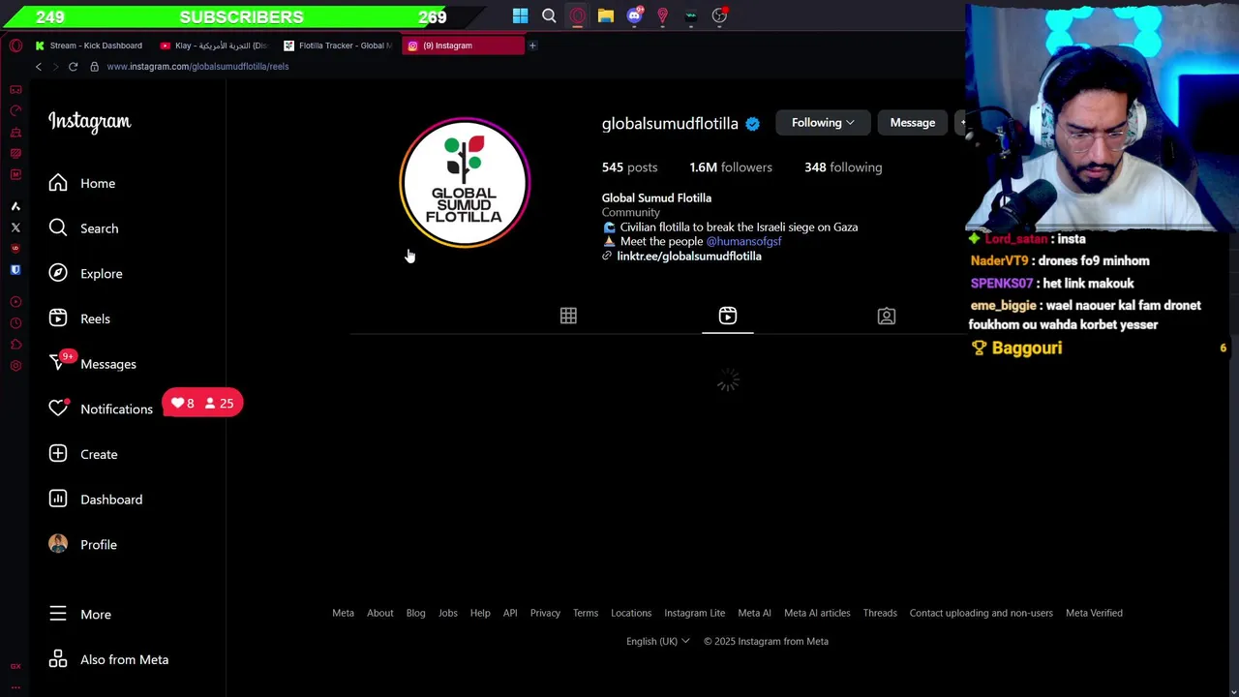This screenshot has height=697, width=1239.
Task: Go to Explore in the Instagram sidebar
Action: point(85,273)
